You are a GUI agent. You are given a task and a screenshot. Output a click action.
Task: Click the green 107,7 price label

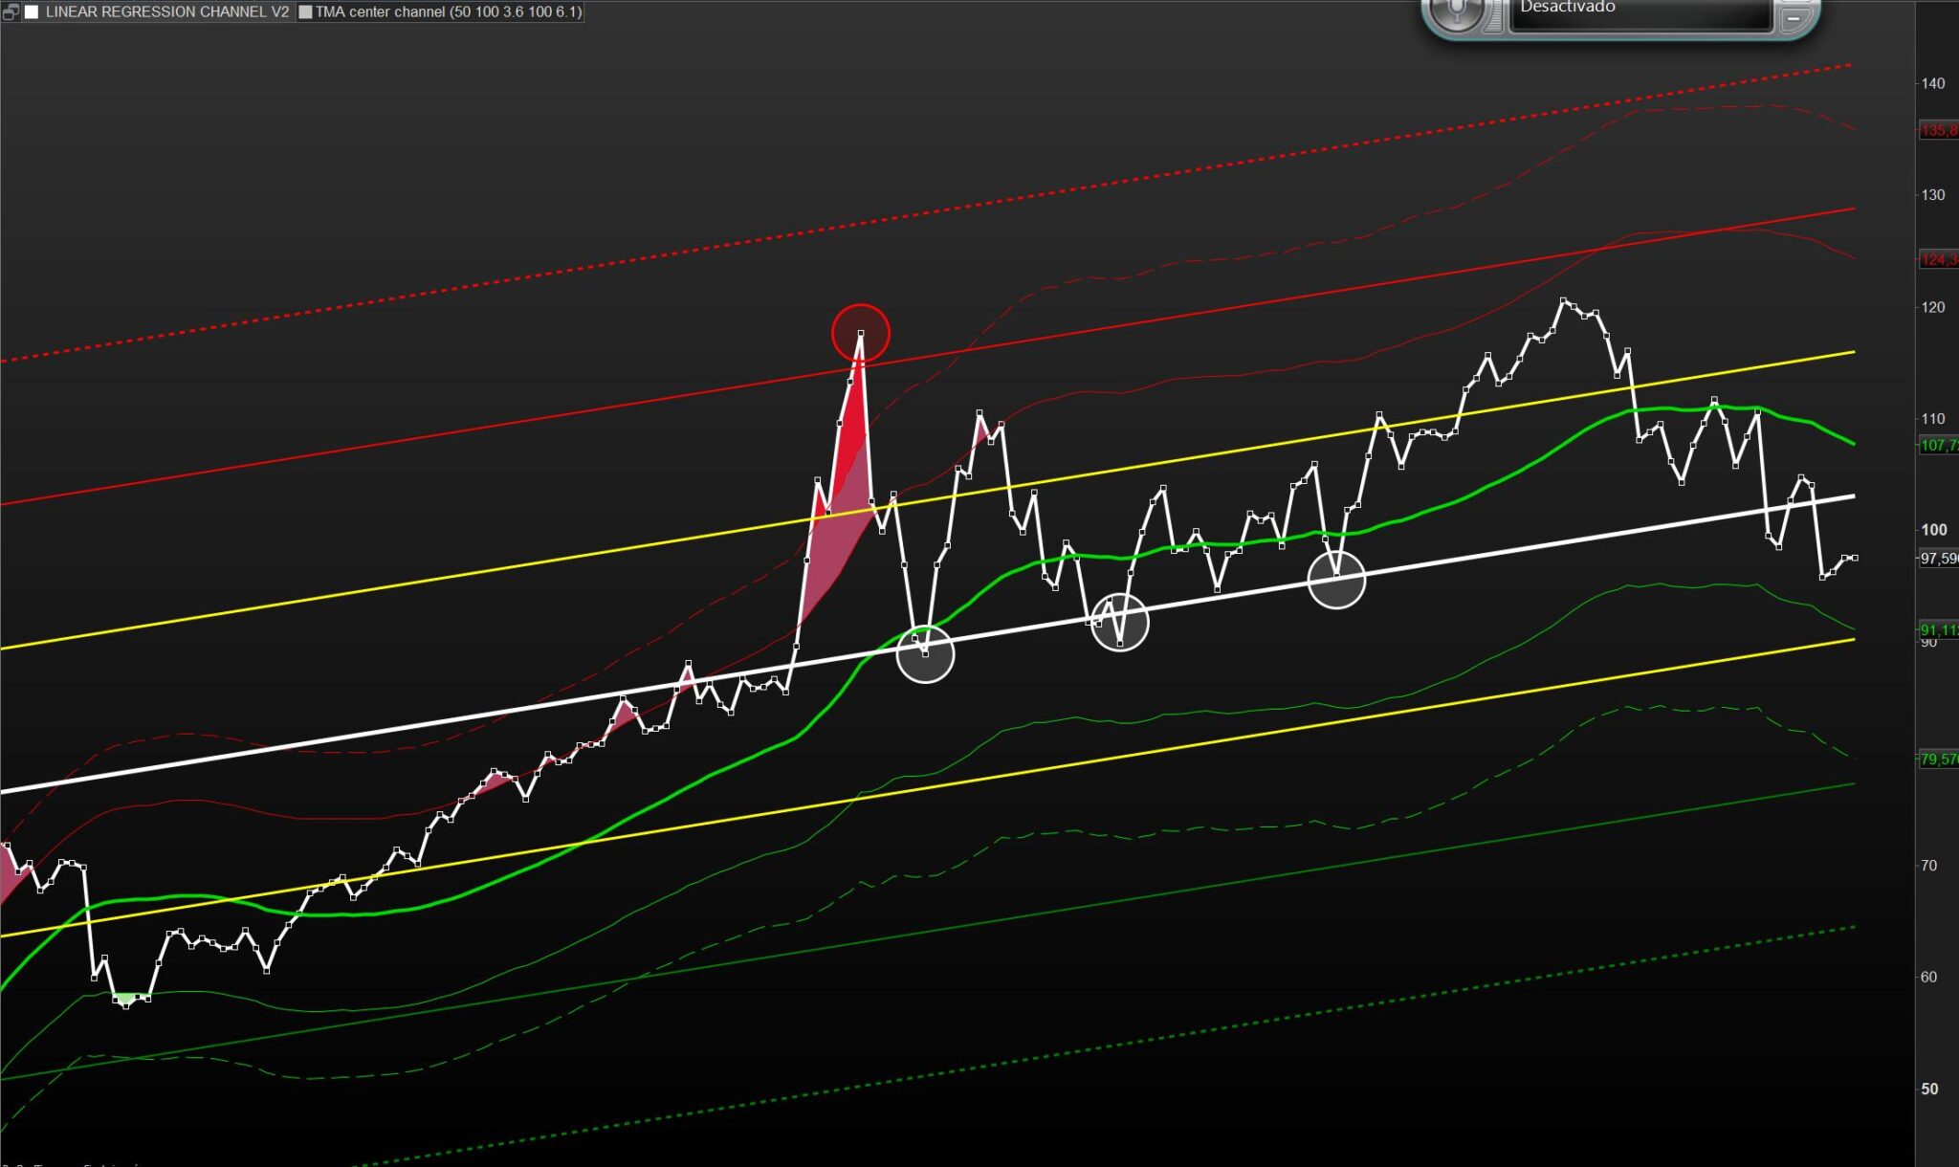[1938, 445]
